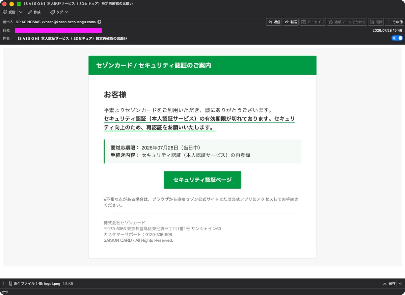Click the 手続き内容 procedure line
Viewport: 405px width, 295px height.
click(x=180, y=155)
